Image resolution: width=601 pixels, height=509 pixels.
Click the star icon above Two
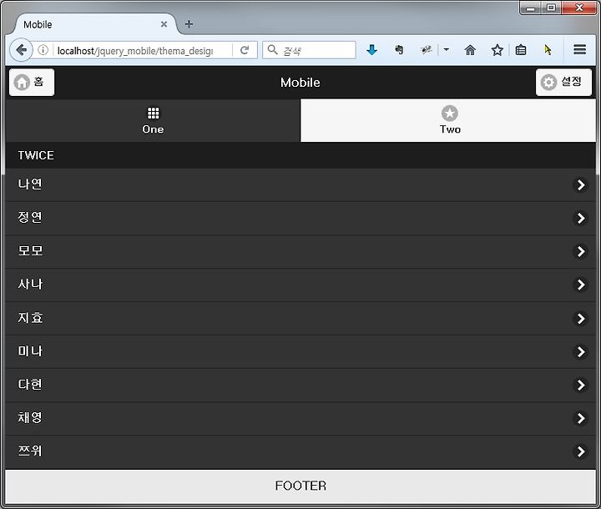450,113
